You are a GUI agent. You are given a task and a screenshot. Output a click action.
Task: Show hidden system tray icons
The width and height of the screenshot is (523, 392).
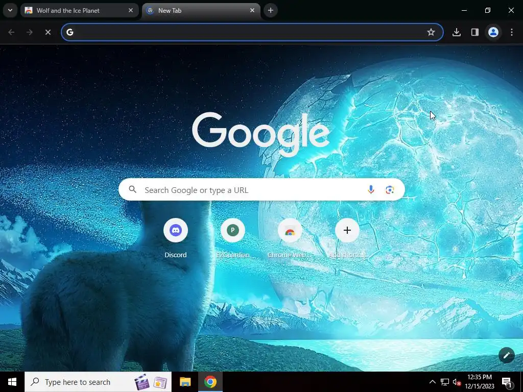tap(432, 382)
